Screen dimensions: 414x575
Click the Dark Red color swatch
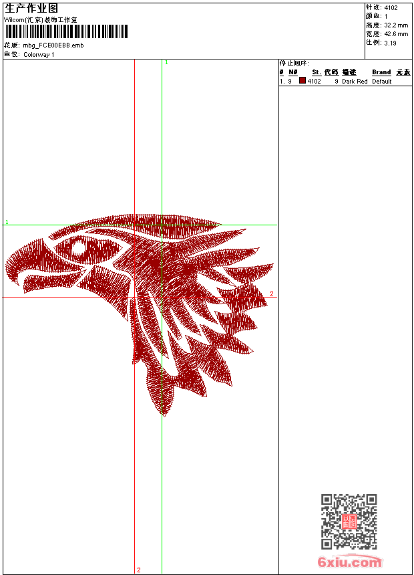[302, 81]
